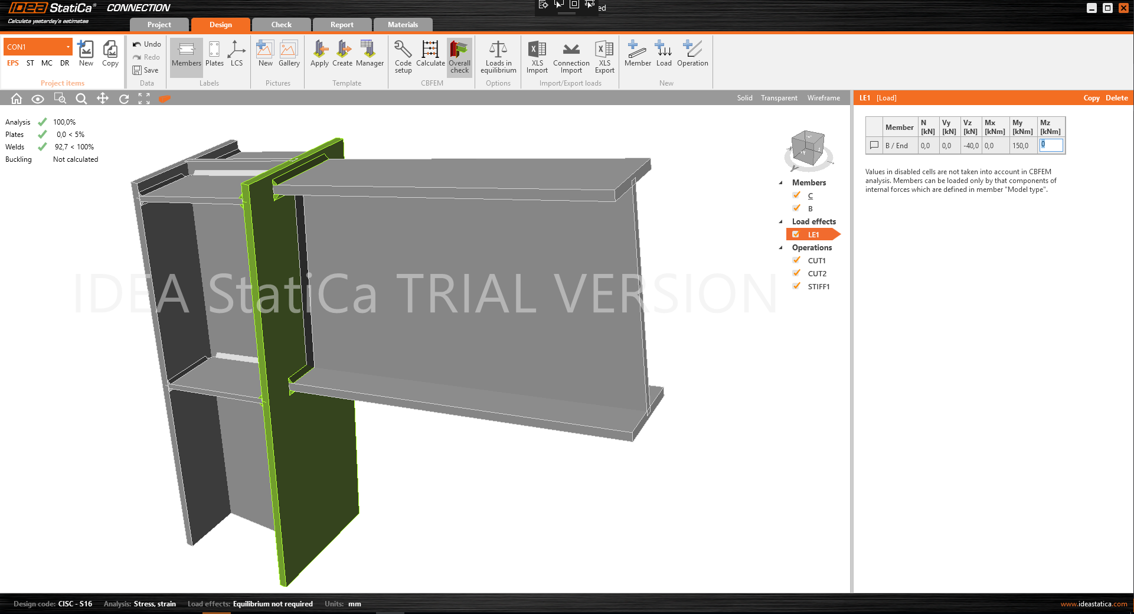1134x614 pixels.
Task: Switch to the Check tab
Action: (x=281, y=25)
